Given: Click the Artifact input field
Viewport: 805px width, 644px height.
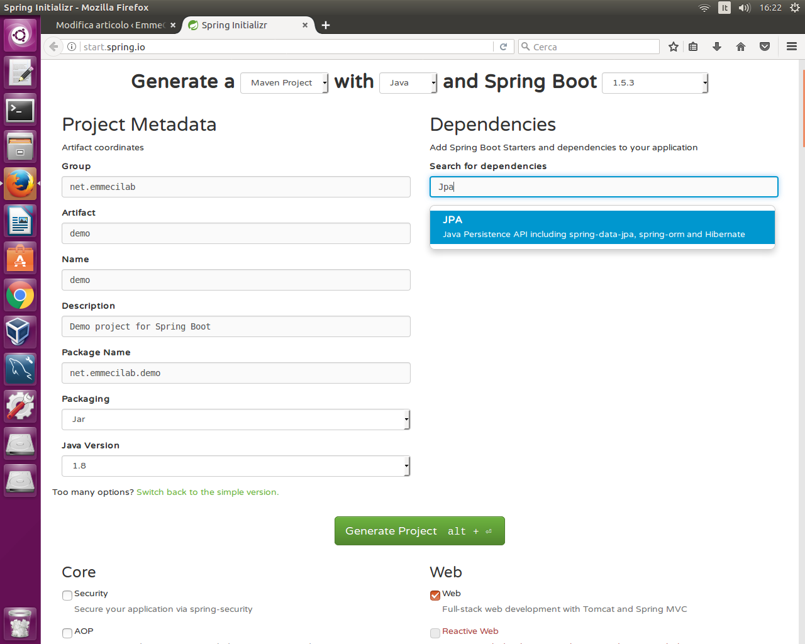Looking at the screenshot, I should pyautogui.click(x=236, y=233).
